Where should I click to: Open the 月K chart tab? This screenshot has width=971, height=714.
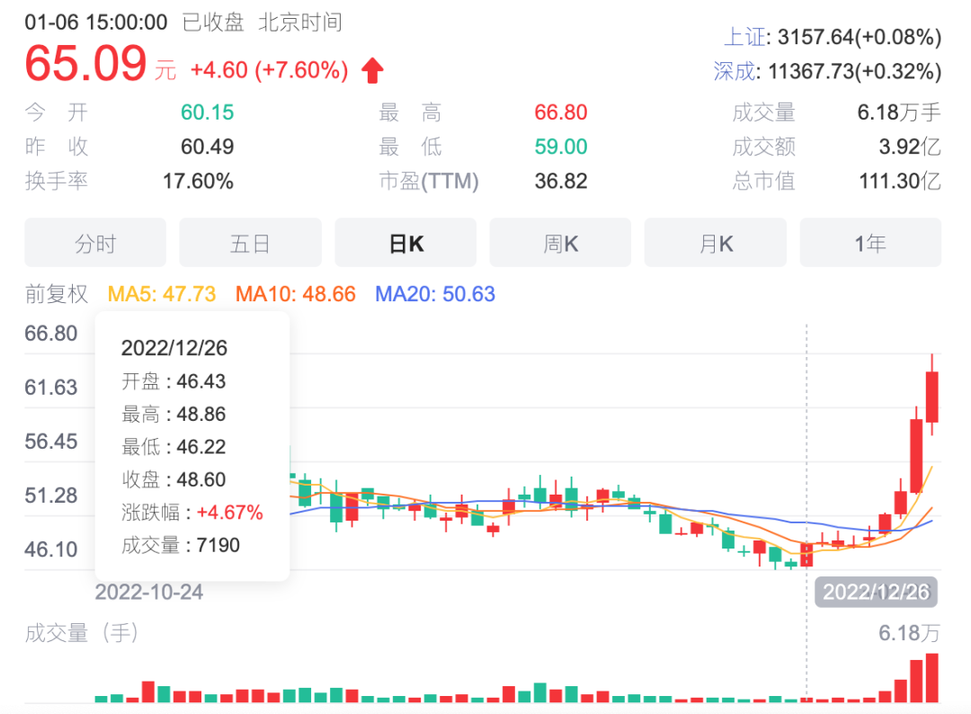[x=716, y=243]
